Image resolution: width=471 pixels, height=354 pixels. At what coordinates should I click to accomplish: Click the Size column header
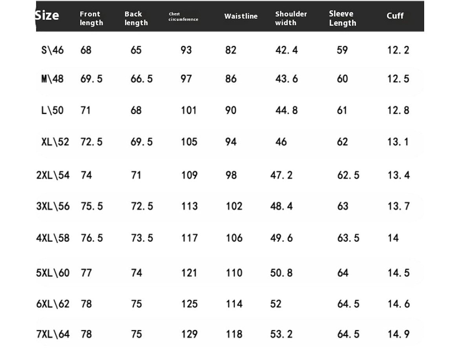47,16
